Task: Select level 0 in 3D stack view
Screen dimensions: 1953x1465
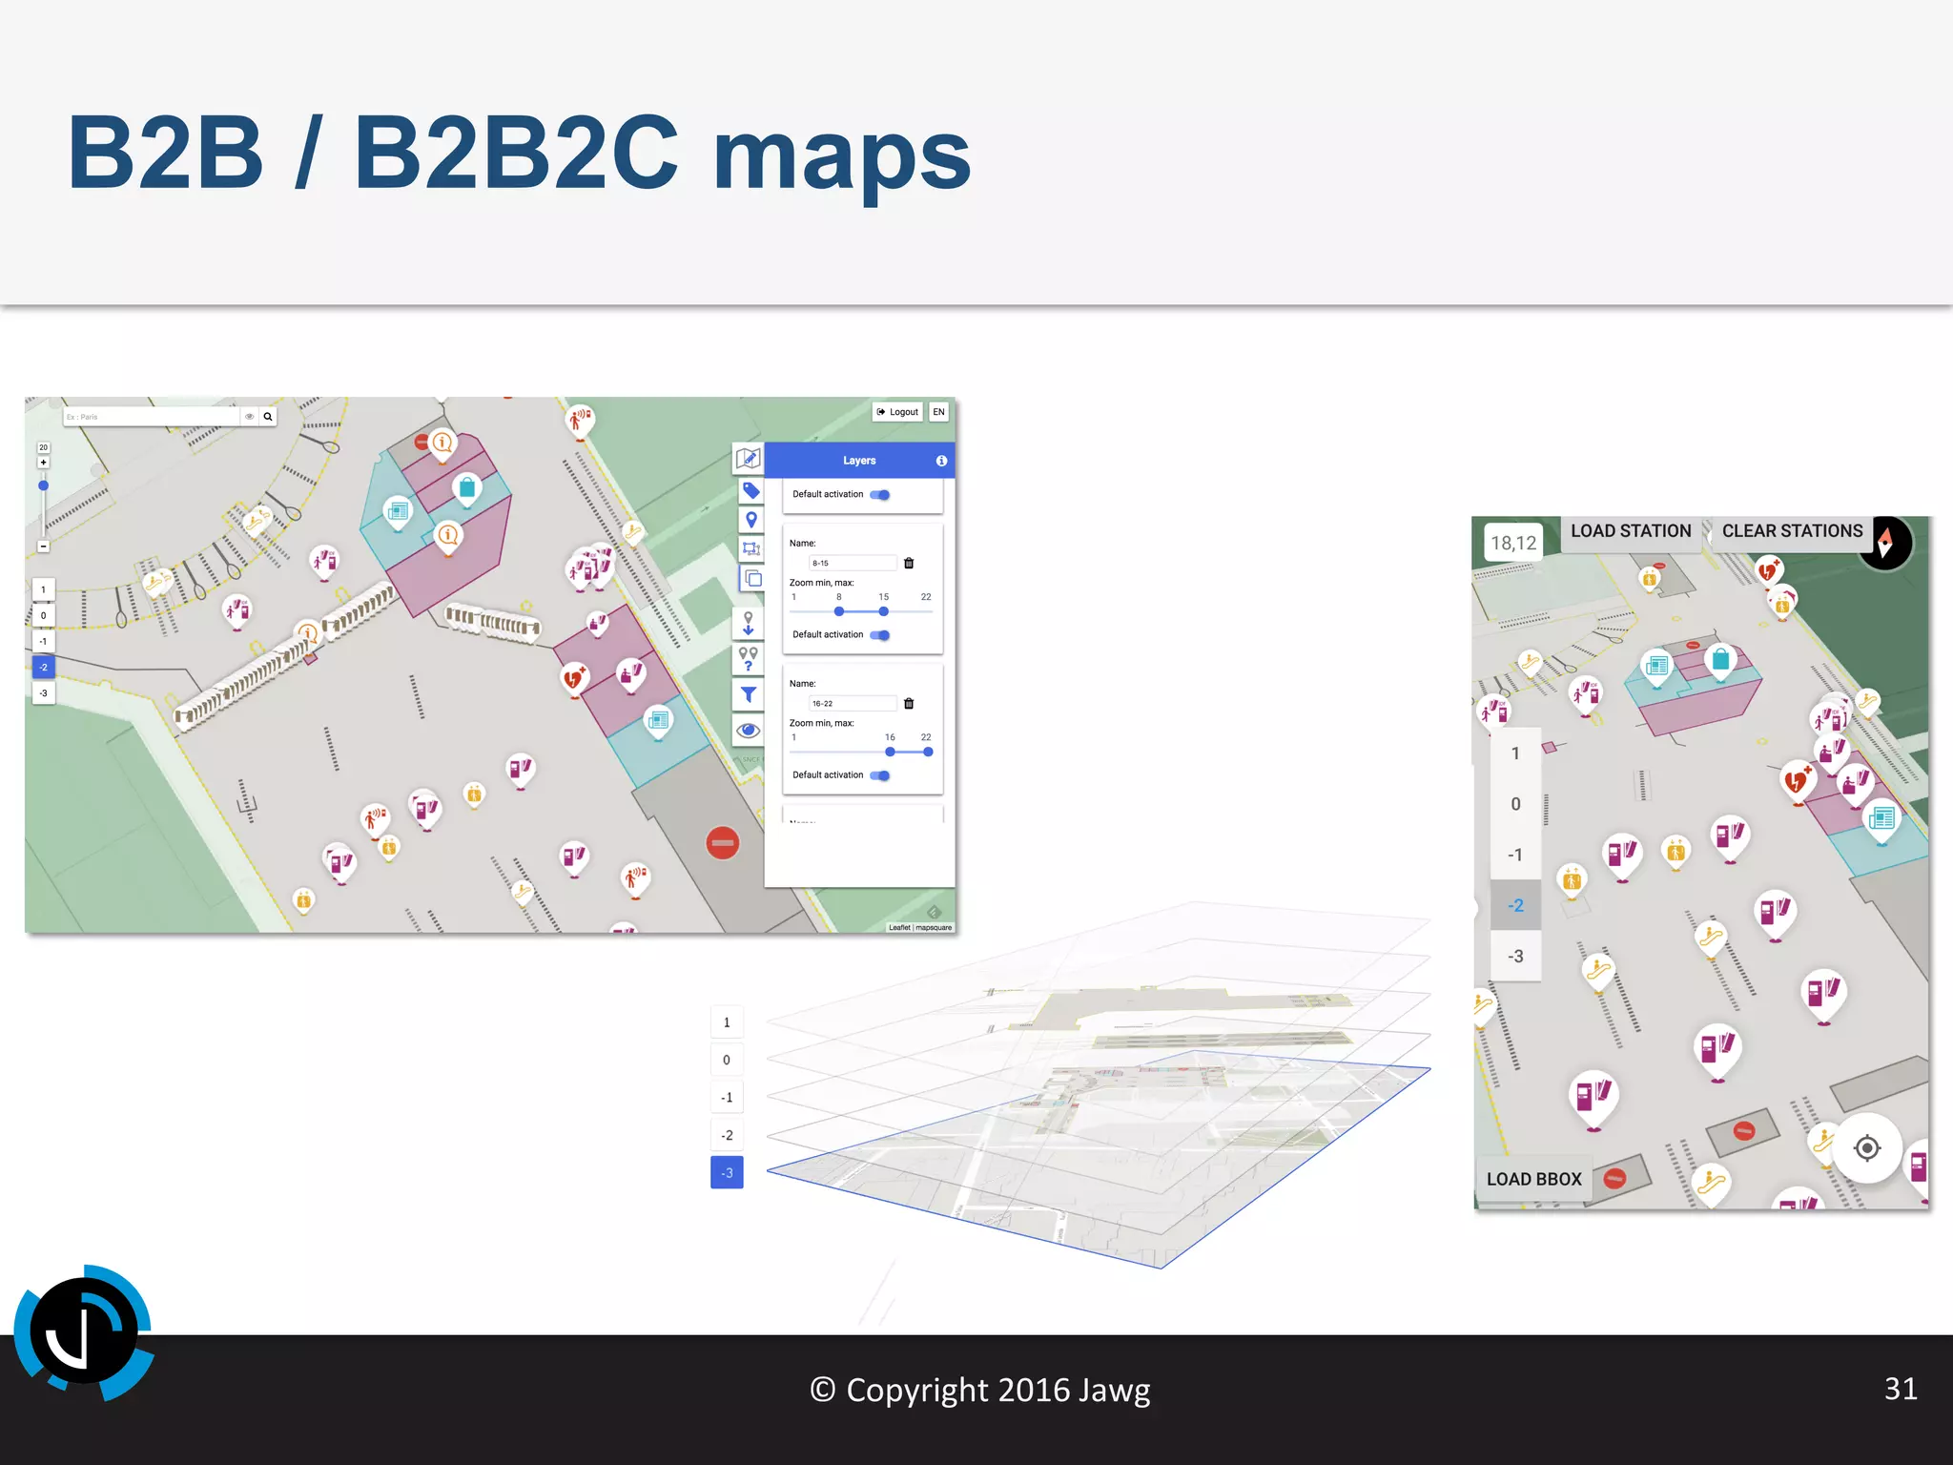Action: (727, 1060)
